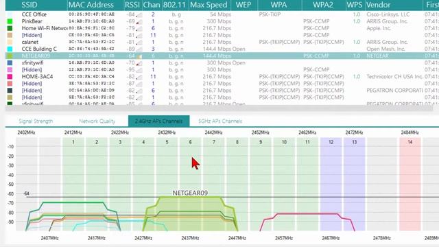Click the network list horizontal scrollbar
This screenshot has height=247, width=439.
[x=219, y=108]
